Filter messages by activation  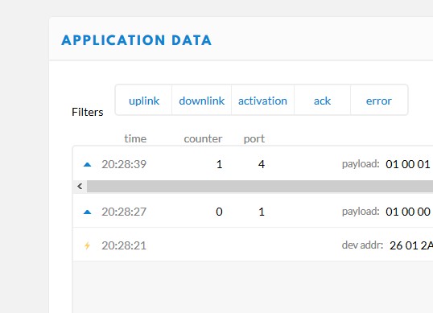point(262,101)
